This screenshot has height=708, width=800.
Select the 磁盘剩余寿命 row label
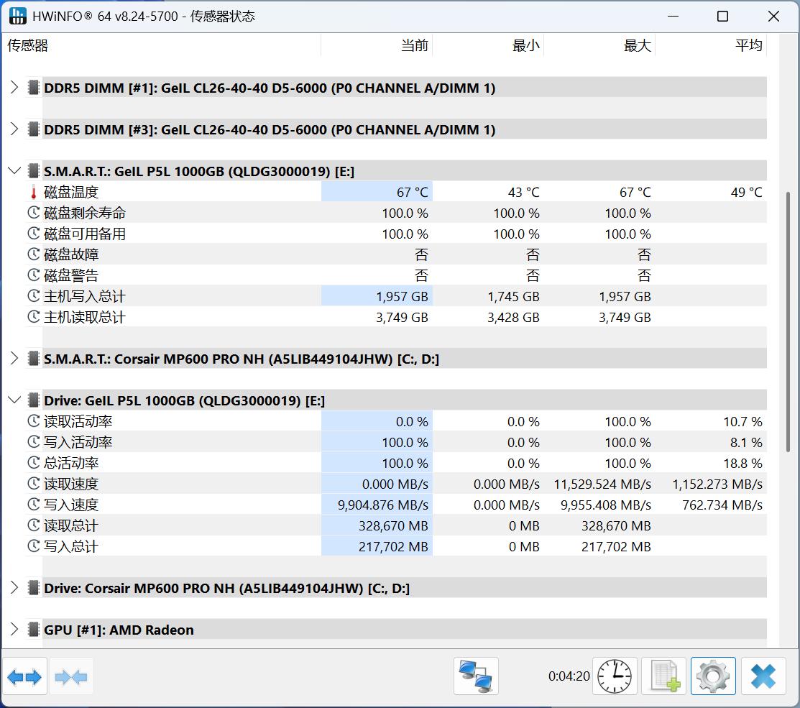tap(85, 213)
